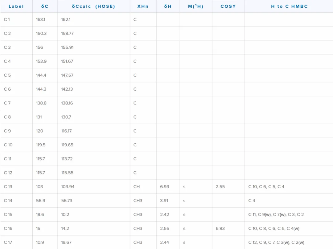Click the calculated shift 103.94

(68, 187)
